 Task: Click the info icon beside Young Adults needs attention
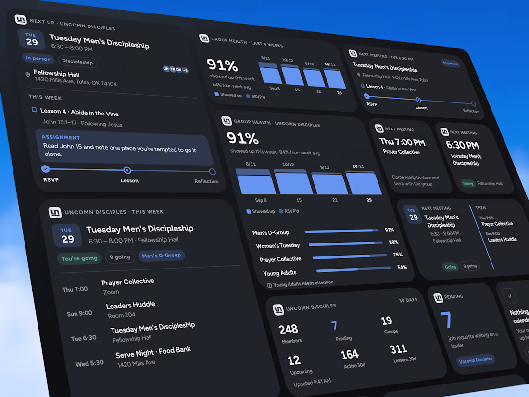[269, 285]
